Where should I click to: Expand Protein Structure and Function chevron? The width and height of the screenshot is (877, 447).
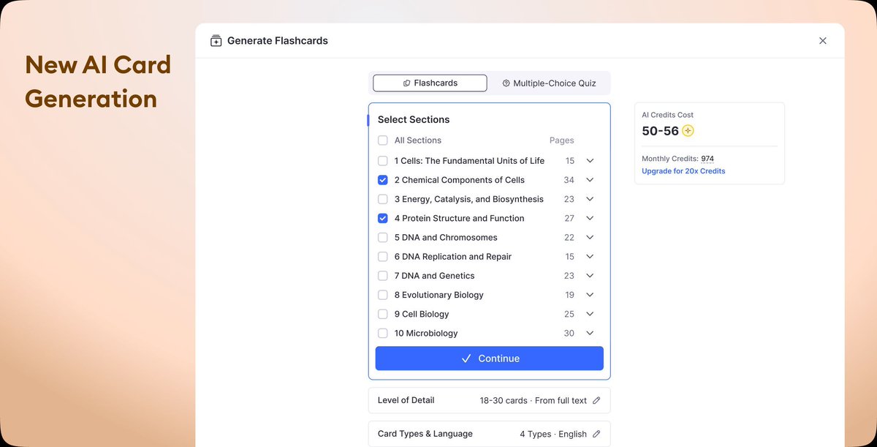pyautogui.click(x=590, y=218)
